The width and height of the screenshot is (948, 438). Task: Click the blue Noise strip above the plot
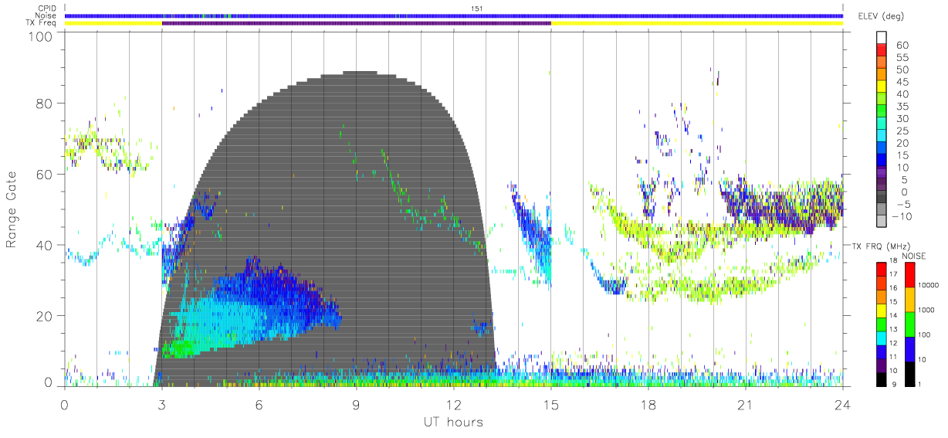click(x=454, y=15)
